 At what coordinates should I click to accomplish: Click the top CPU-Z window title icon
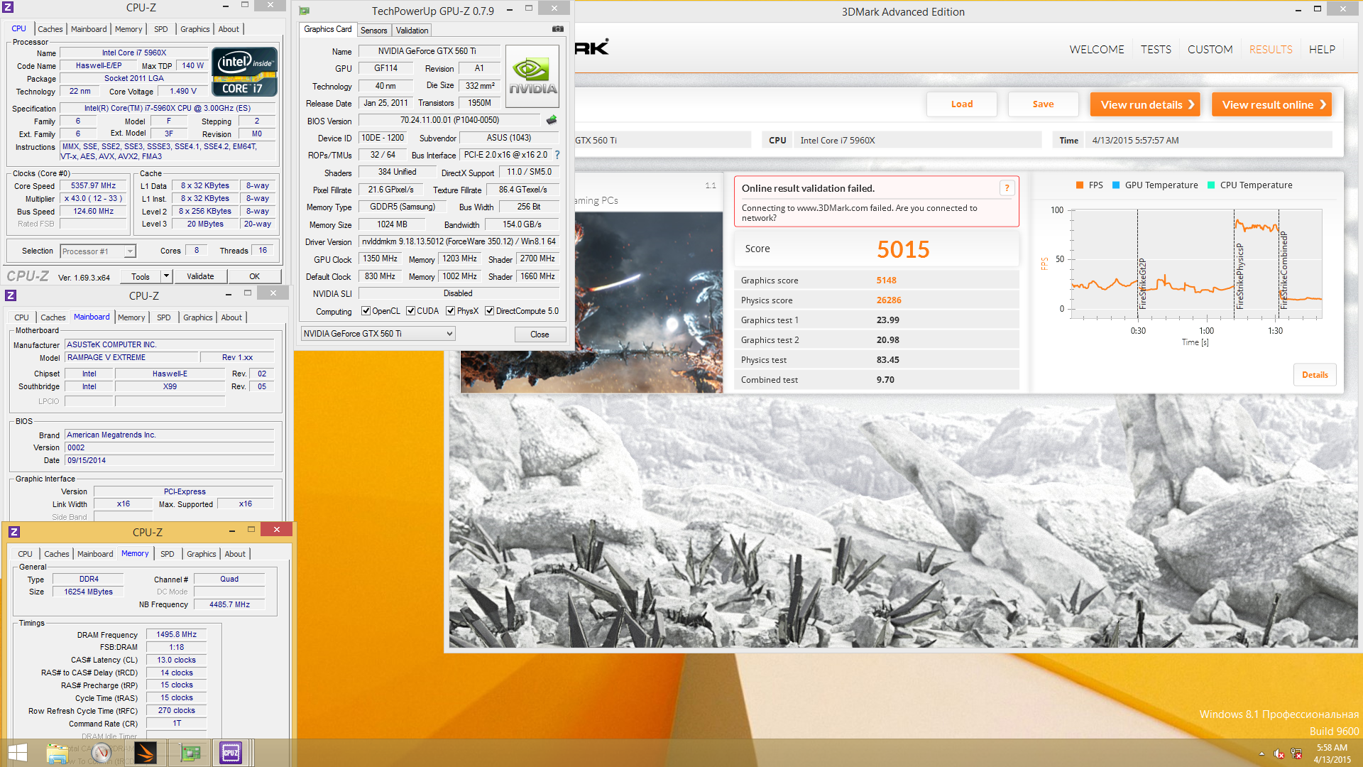pos(9,7)
